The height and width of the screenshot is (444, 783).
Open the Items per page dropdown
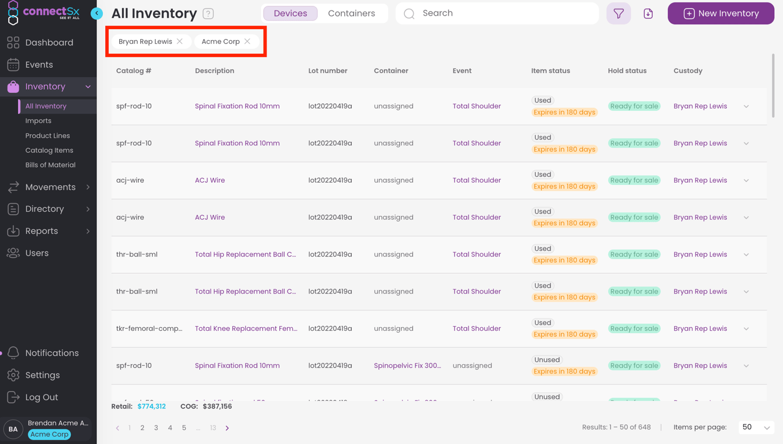pyautogui.click(x=756, y=427)
